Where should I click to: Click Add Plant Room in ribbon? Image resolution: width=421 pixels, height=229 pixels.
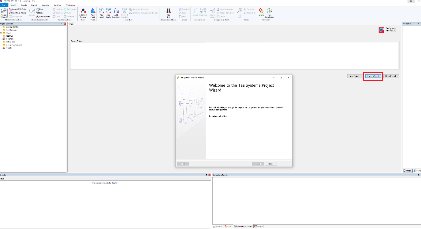pyautogui.click(x=17, y=13)
